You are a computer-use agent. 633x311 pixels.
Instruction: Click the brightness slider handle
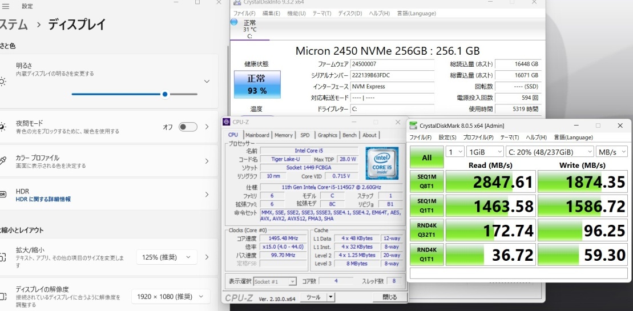(x=165, y=94)
